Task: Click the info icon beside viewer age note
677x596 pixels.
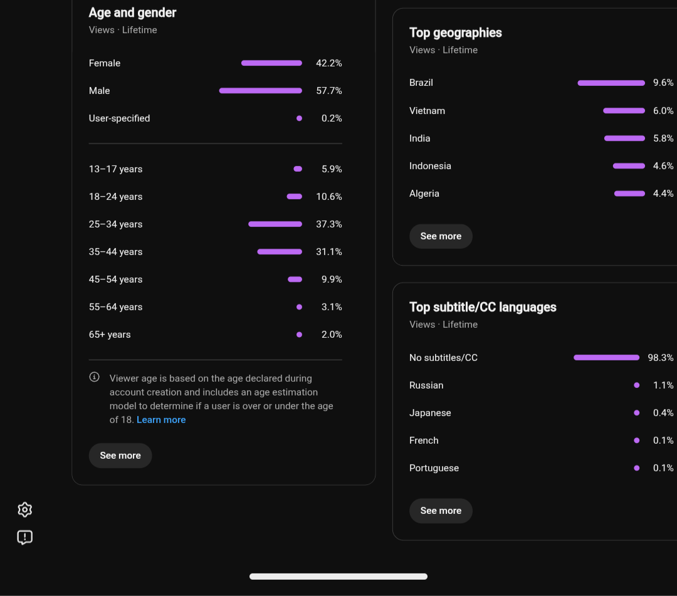Action: coord(94,377)
